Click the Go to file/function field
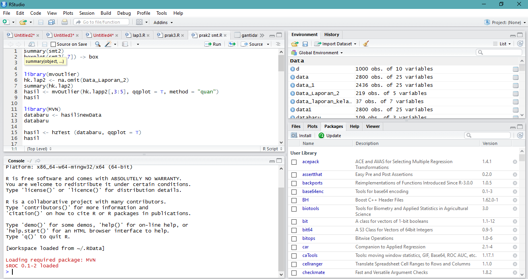This screenshot has height=279, width=528. click(101, 22)
